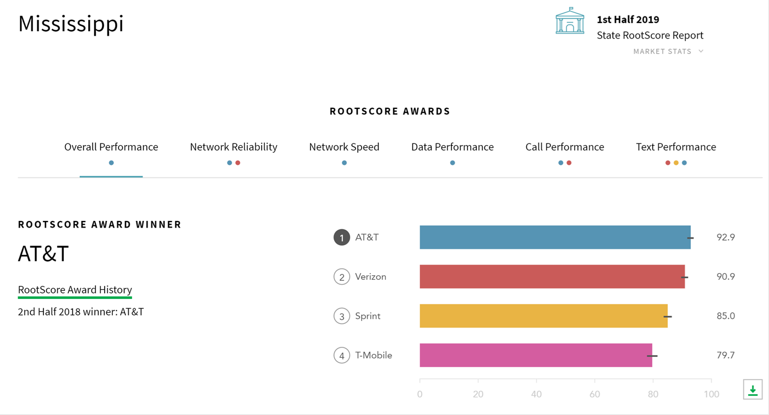Click the rank 1 circle badge for AT&T
Viewport: 769px width, 415px height.
341,237
